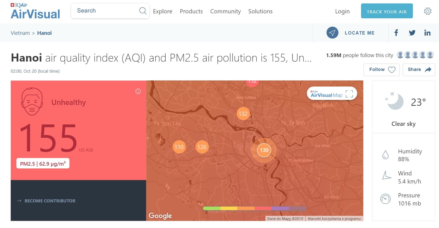
Task: Click the Locate Me arrow icon
Action: (332, 33)
